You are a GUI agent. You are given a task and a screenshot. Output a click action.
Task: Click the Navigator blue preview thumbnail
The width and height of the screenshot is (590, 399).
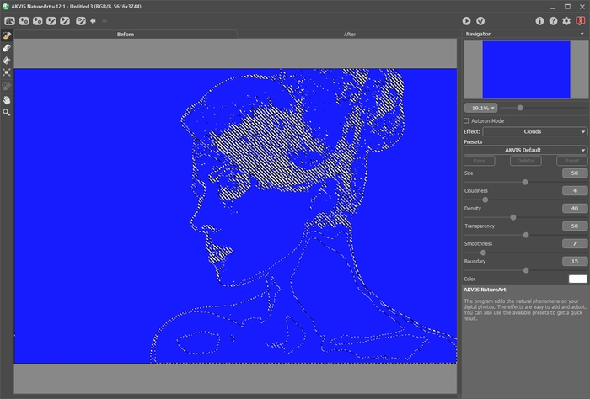pyautogui.click(x=526, y=70)
